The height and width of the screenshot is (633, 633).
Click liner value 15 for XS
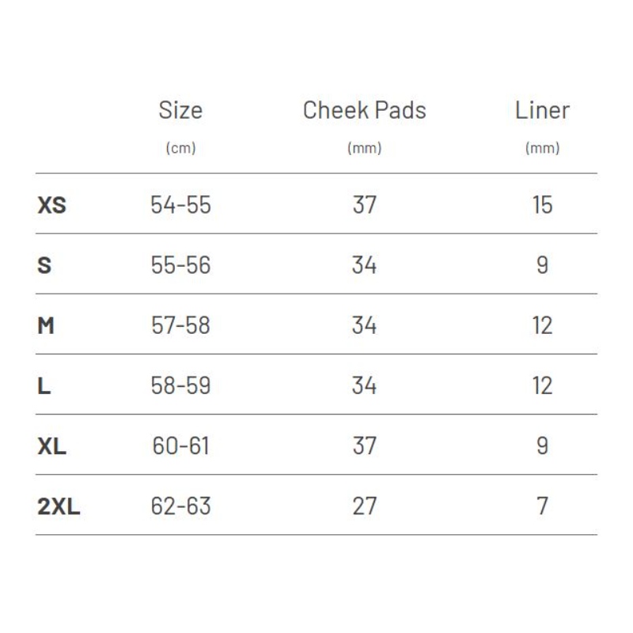pos(542,205)
